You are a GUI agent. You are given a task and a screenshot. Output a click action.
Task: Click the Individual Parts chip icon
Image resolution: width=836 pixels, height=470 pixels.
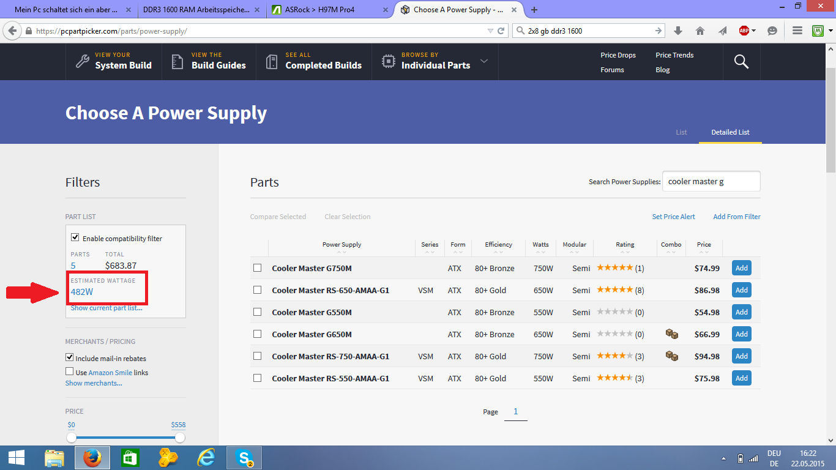pyautogui.click(x=388, y=61)
